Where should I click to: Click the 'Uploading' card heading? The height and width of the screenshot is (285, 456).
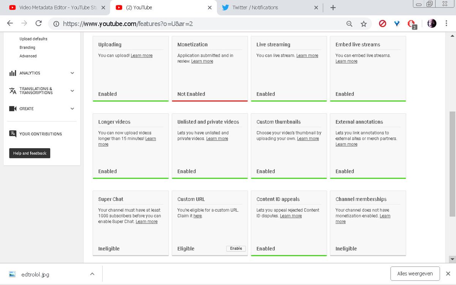110,44
